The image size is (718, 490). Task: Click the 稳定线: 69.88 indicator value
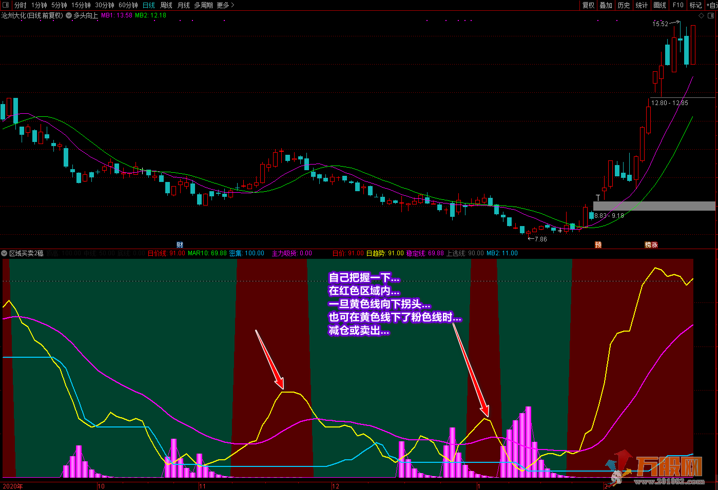click(x=425, y=253)
